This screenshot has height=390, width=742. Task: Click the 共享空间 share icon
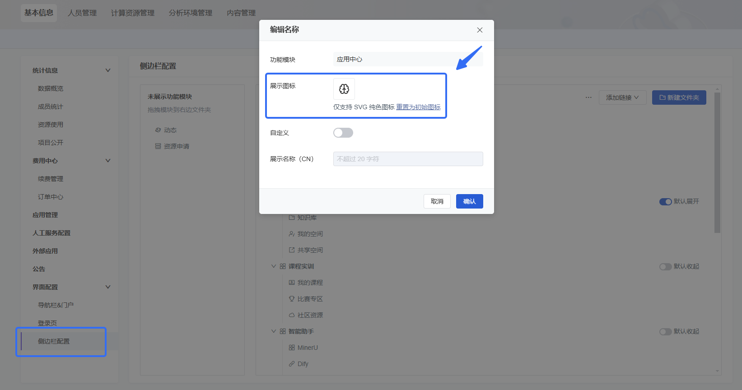(292, 250)
